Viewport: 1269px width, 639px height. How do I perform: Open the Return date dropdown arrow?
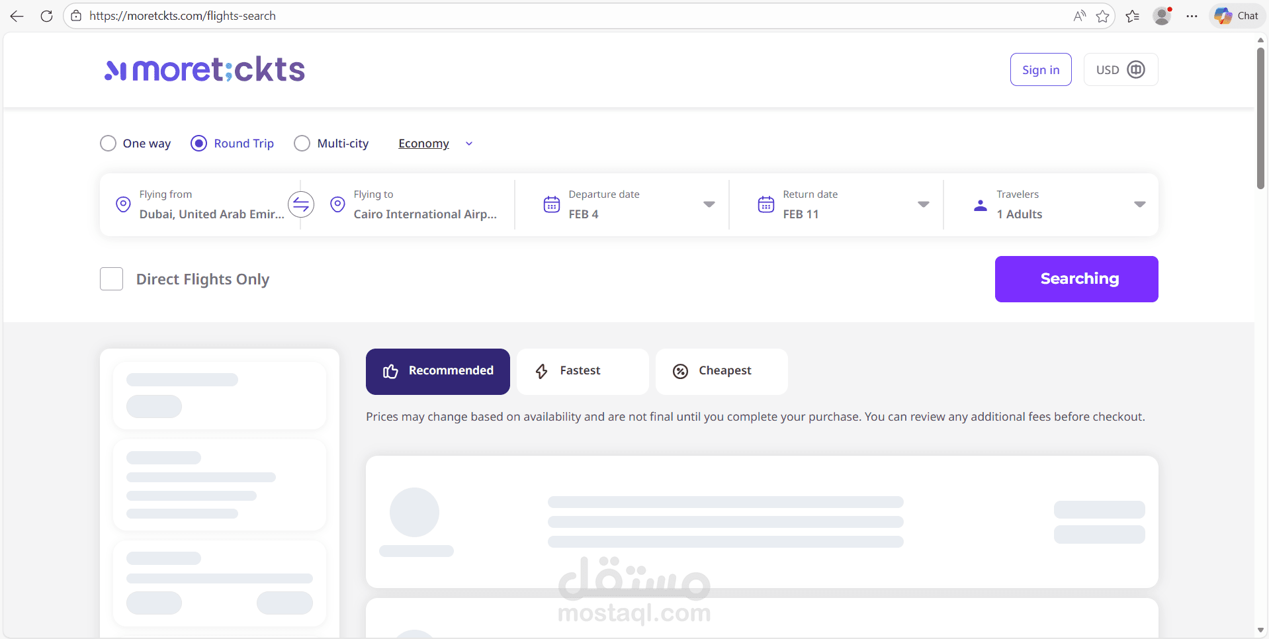pos(923,204)
